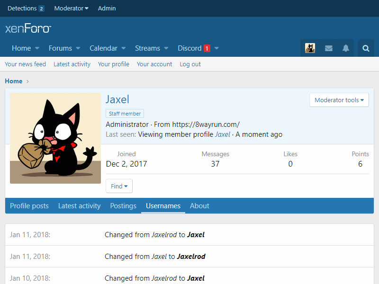
Task: Open the search magnifier icon
Action: pos(366,48)
